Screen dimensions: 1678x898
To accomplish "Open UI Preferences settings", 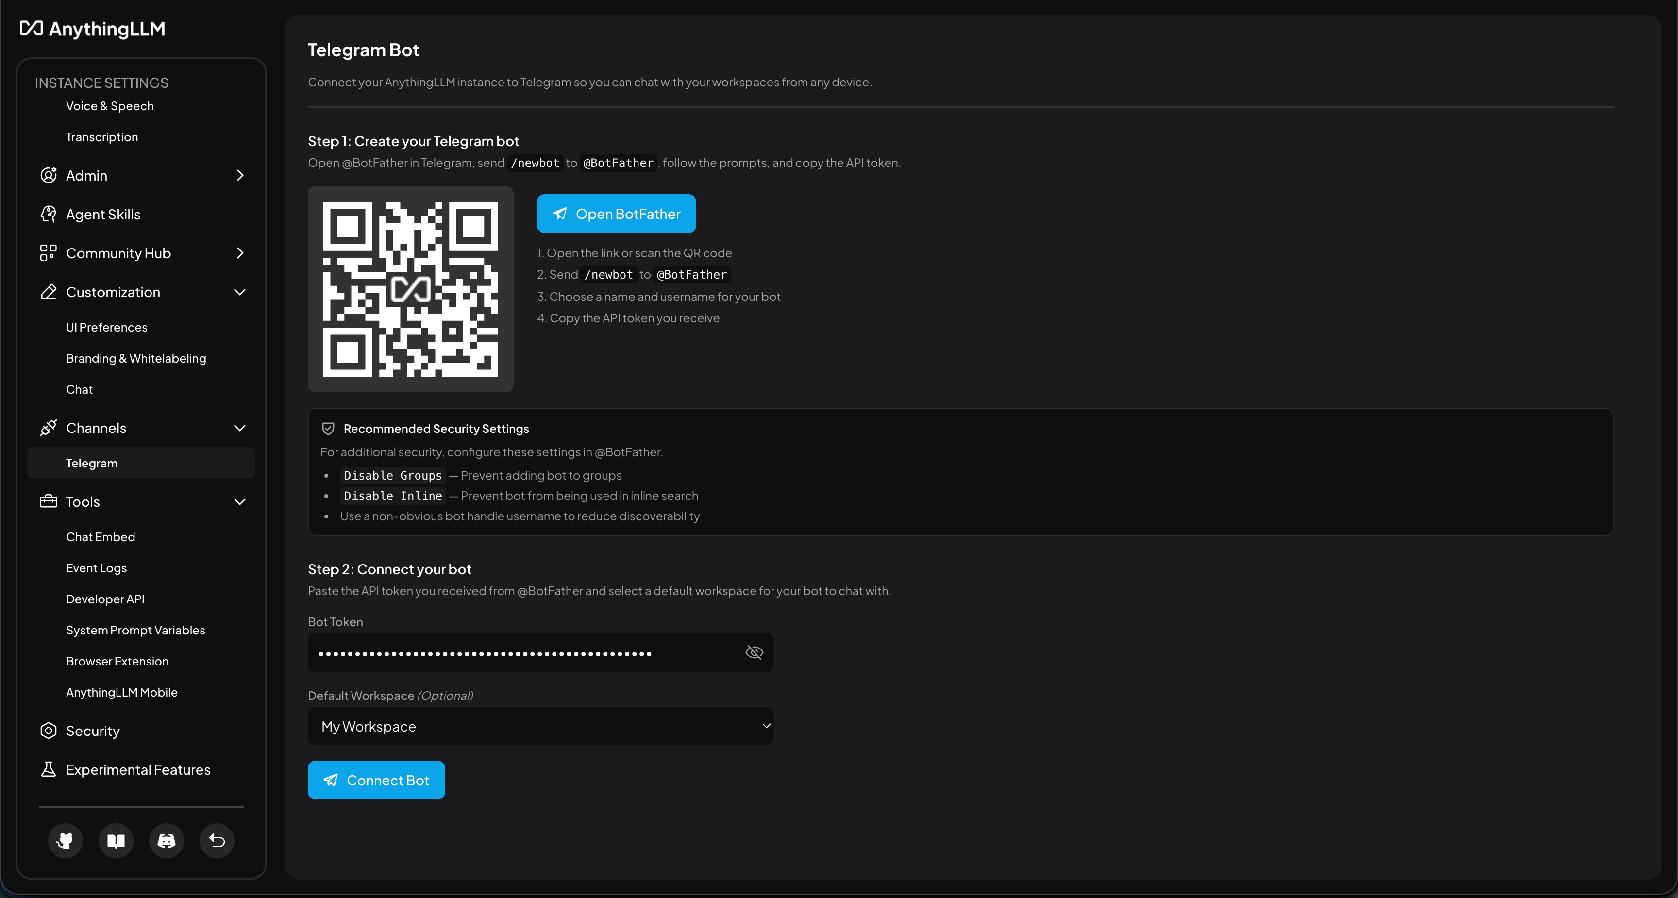I will coord(106,327).
